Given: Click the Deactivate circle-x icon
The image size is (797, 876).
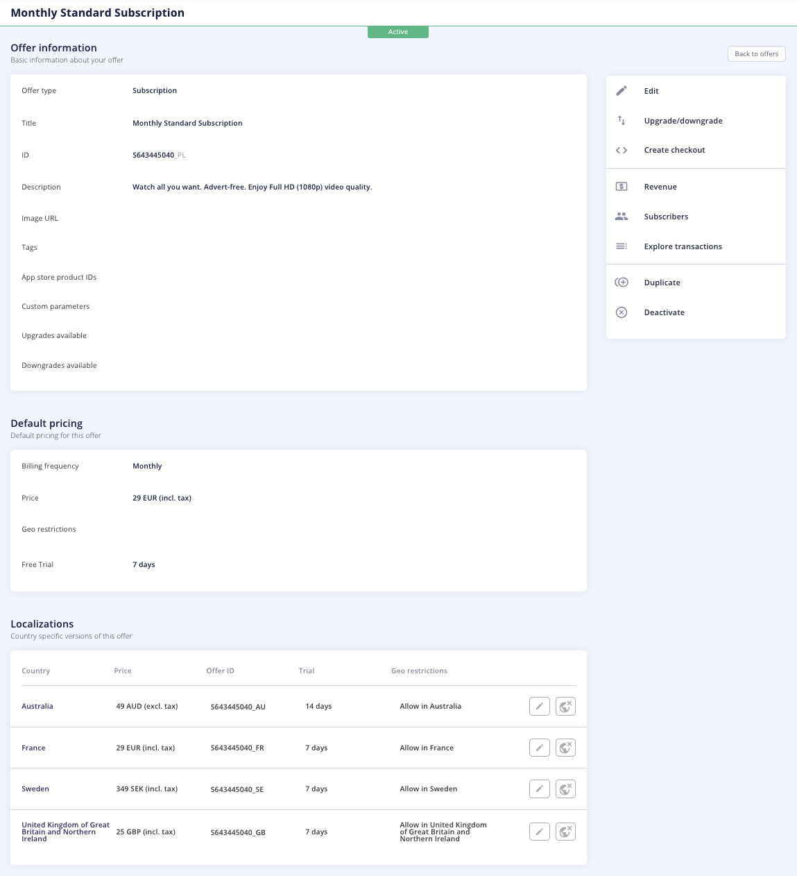Looking at the screenshot, I should (x=622, y=312).
